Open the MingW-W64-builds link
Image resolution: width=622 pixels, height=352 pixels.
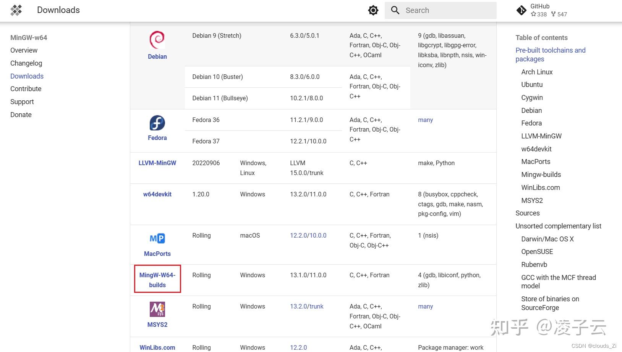click(x=157, y=280)
